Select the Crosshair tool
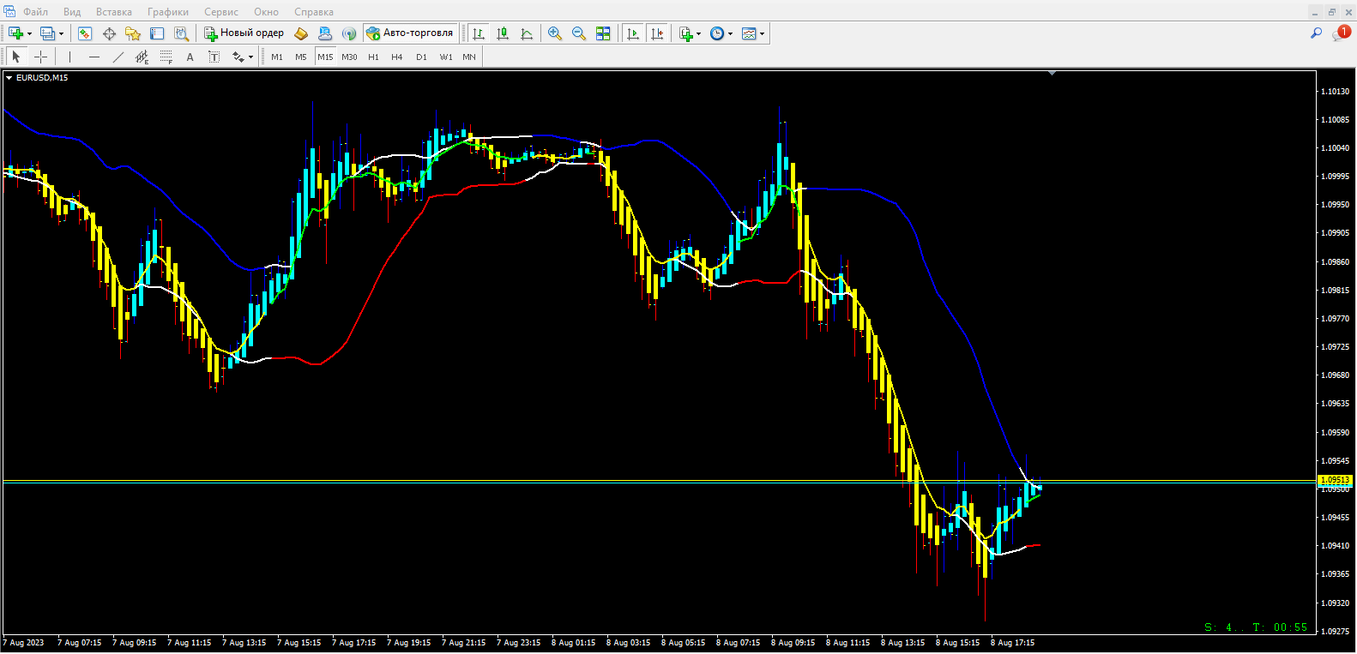 pos(40,57)
